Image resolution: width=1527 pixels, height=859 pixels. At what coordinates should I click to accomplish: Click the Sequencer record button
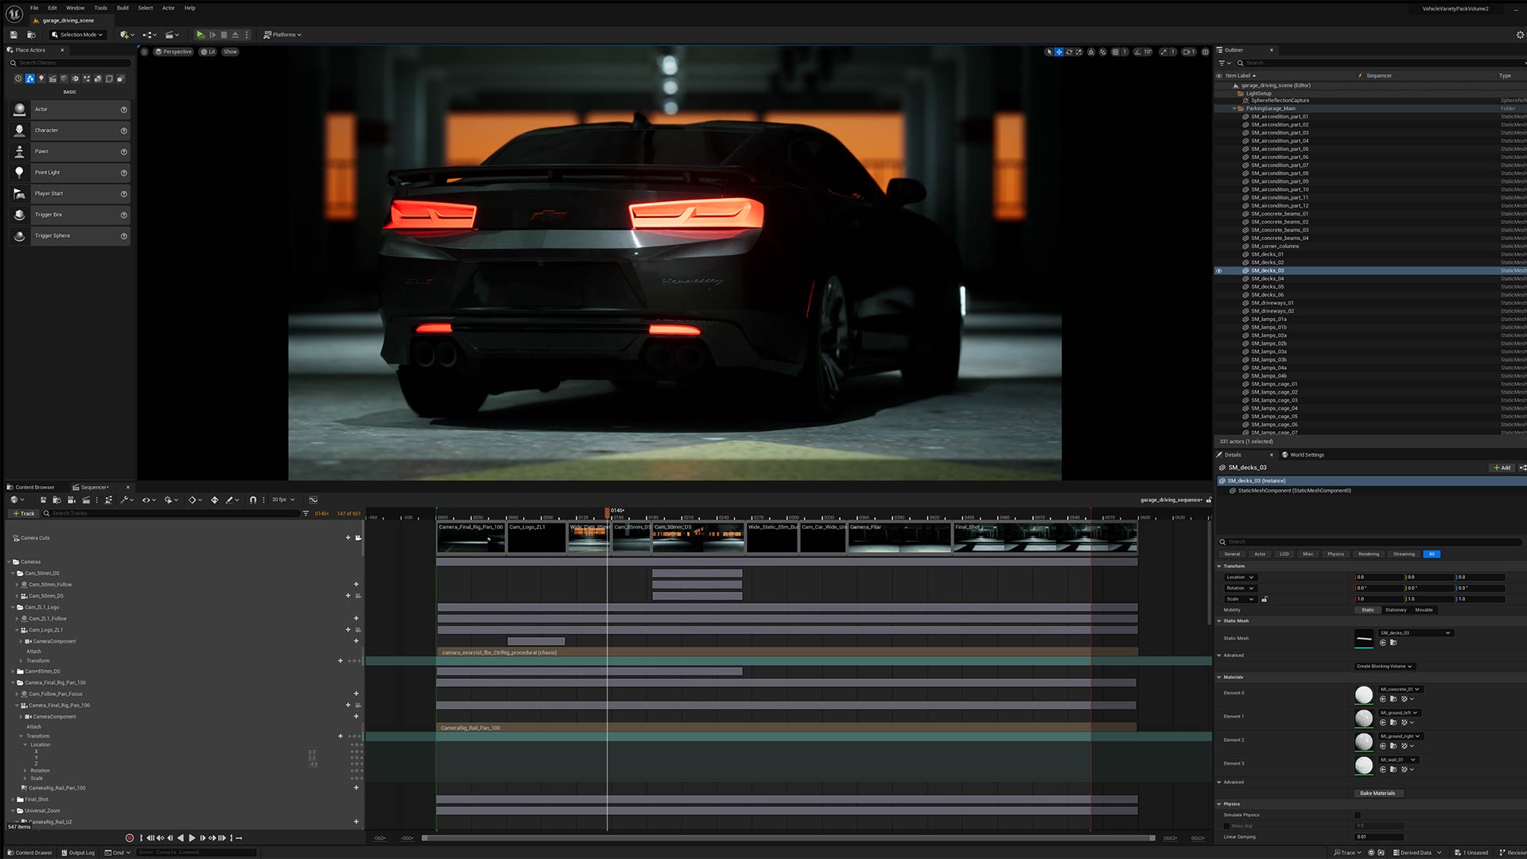tap(130, 838)
